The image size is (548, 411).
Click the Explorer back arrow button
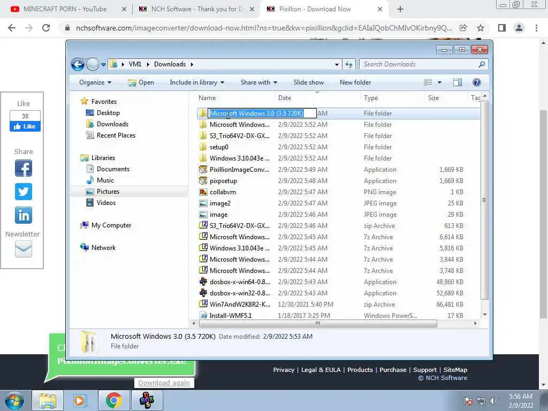click(78, 64)
